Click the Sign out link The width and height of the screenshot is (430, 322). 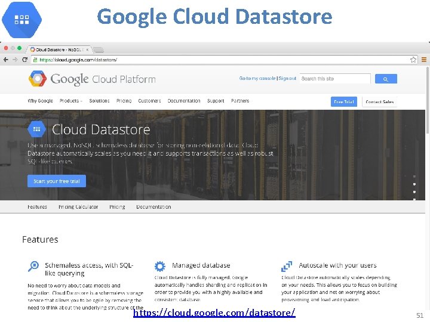click(287, 78)
